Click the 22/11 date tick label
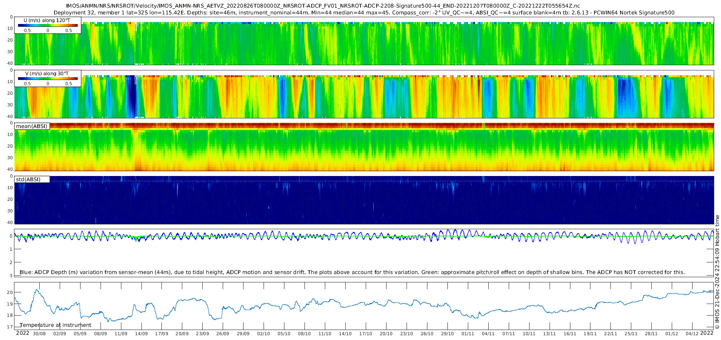Viewport: 721px width, 340px height. pos(610,334)
